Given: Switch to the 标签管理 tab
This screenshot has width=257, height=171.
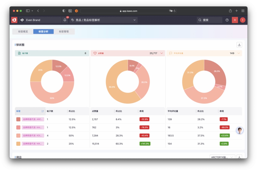Looking at the screenshot, I should pyautogui.click(x=64, y=32).
